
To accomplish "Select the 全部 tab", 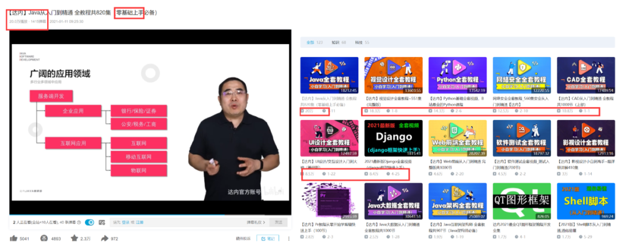I will tap(310, 42).
